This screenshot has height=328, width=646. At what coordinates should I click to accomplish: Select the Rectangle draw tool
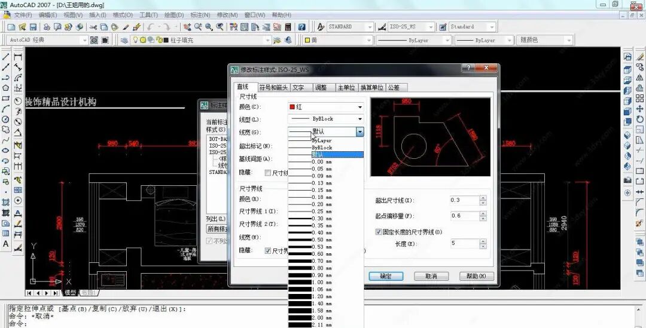6,99
